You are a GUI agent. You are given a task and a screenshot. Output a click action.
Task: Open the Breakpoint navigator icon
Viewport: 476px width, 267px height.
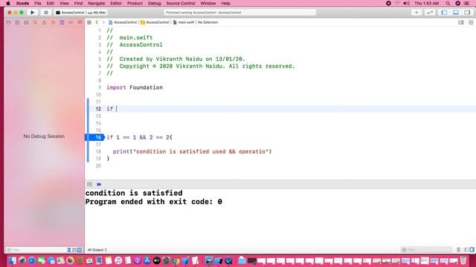[71, 22]
